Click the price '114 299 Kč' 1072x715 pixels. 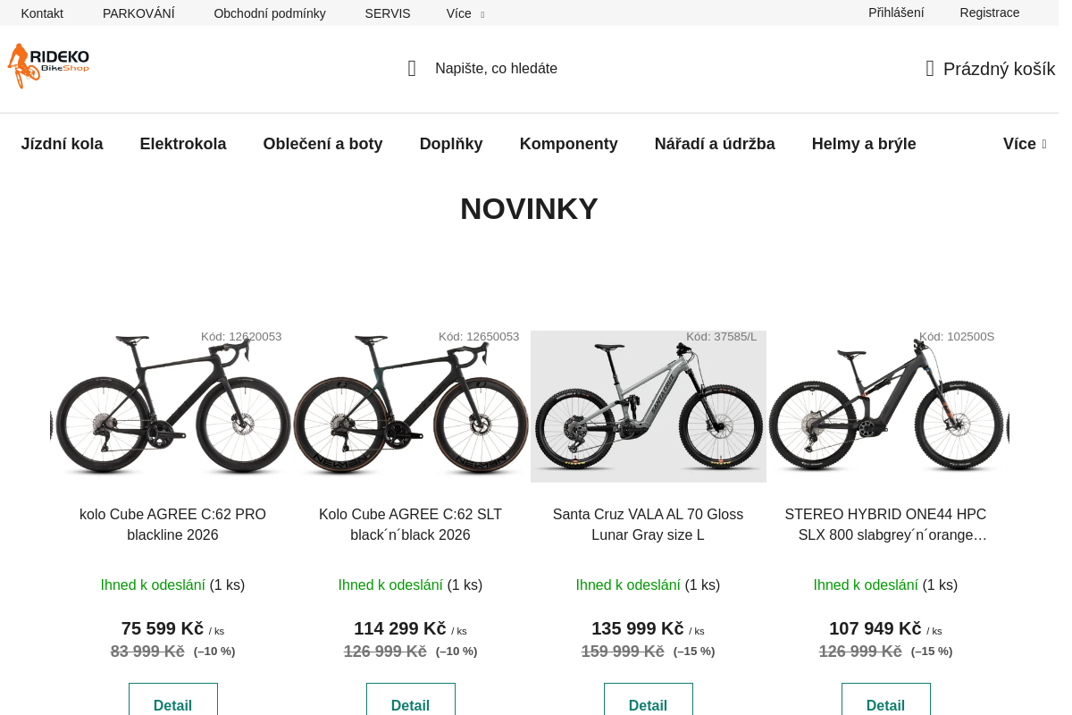tap(399, 628)
